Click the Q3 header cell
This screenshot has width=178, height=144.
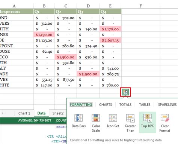(x=88, y=12)
